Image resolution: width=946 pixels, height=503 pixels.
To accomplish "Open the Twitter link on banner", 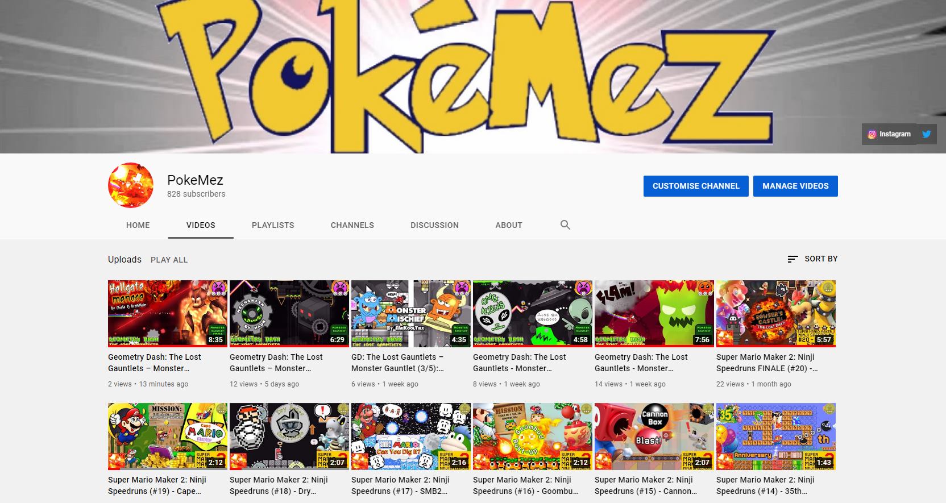I will [x=926, y=134].
